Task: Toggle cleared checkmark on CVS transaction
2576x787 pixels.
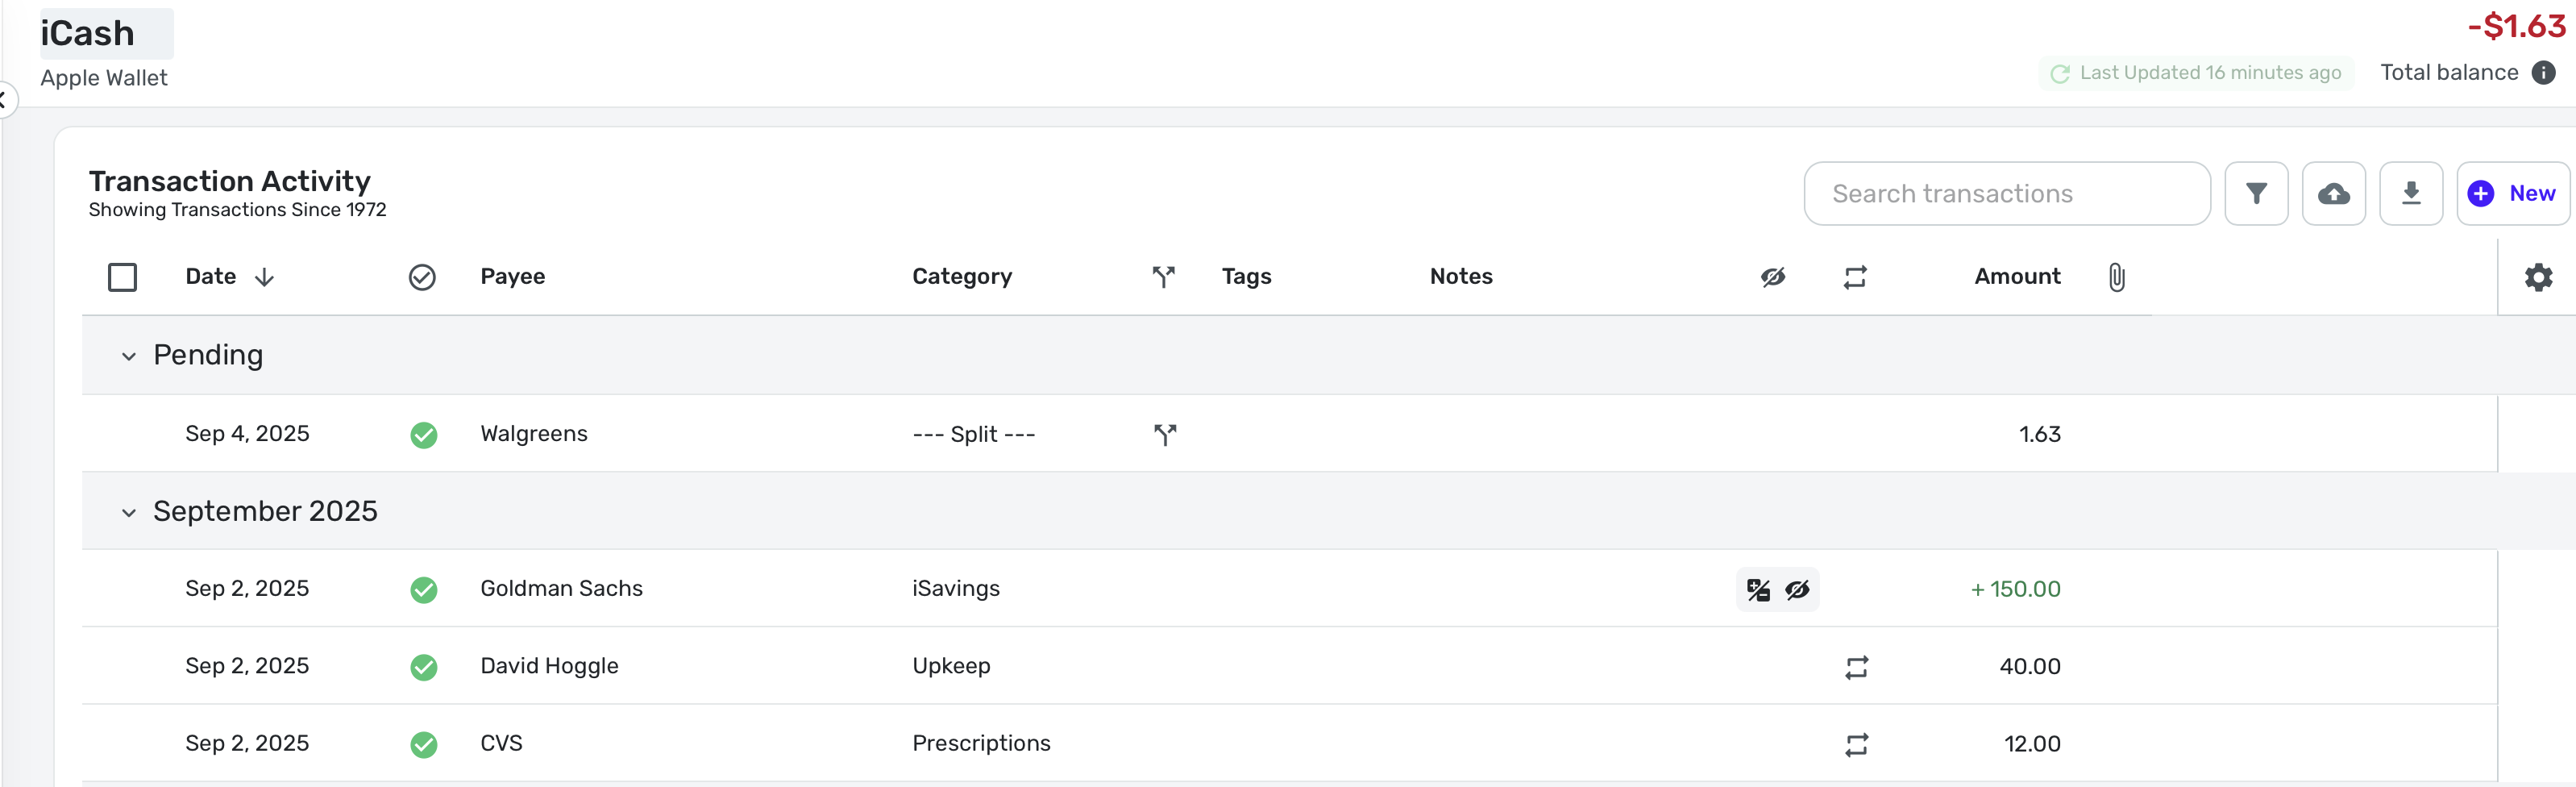Action: click(424, 744)
